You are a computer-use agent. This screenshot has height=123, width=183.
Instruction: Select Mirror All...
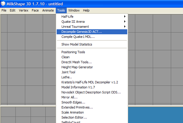[x=92, y=97]
